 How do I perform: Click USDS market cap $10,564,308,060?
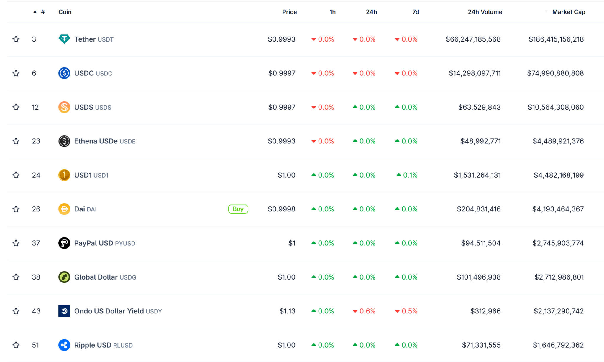556,107
